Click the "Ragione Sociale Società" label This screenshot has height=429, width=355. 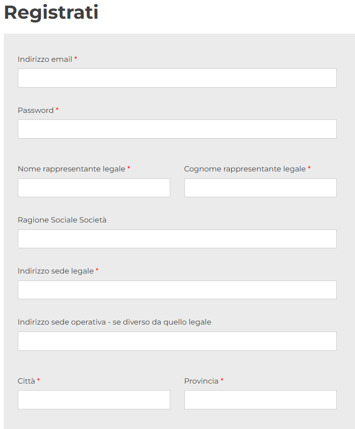coord(62,220)
